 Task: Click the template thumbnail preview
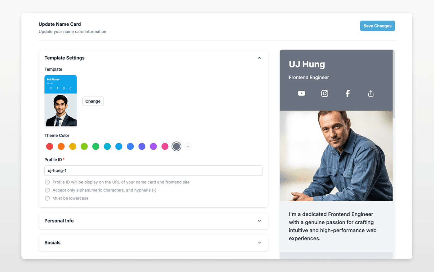(60, 101)
